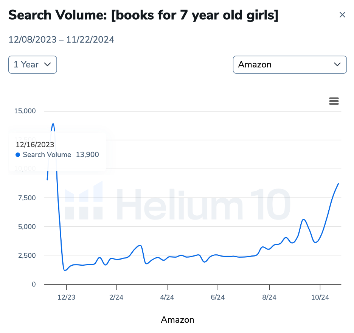Expand the "1 Year" time range dropdown

tap(33, 65)
